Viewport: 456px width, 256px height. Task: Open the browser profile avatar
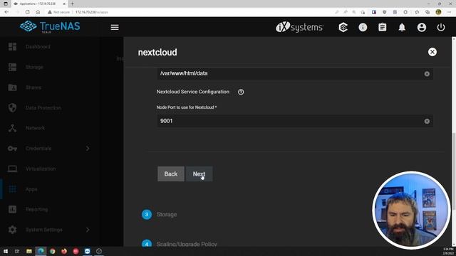click(x=438, y=12)
